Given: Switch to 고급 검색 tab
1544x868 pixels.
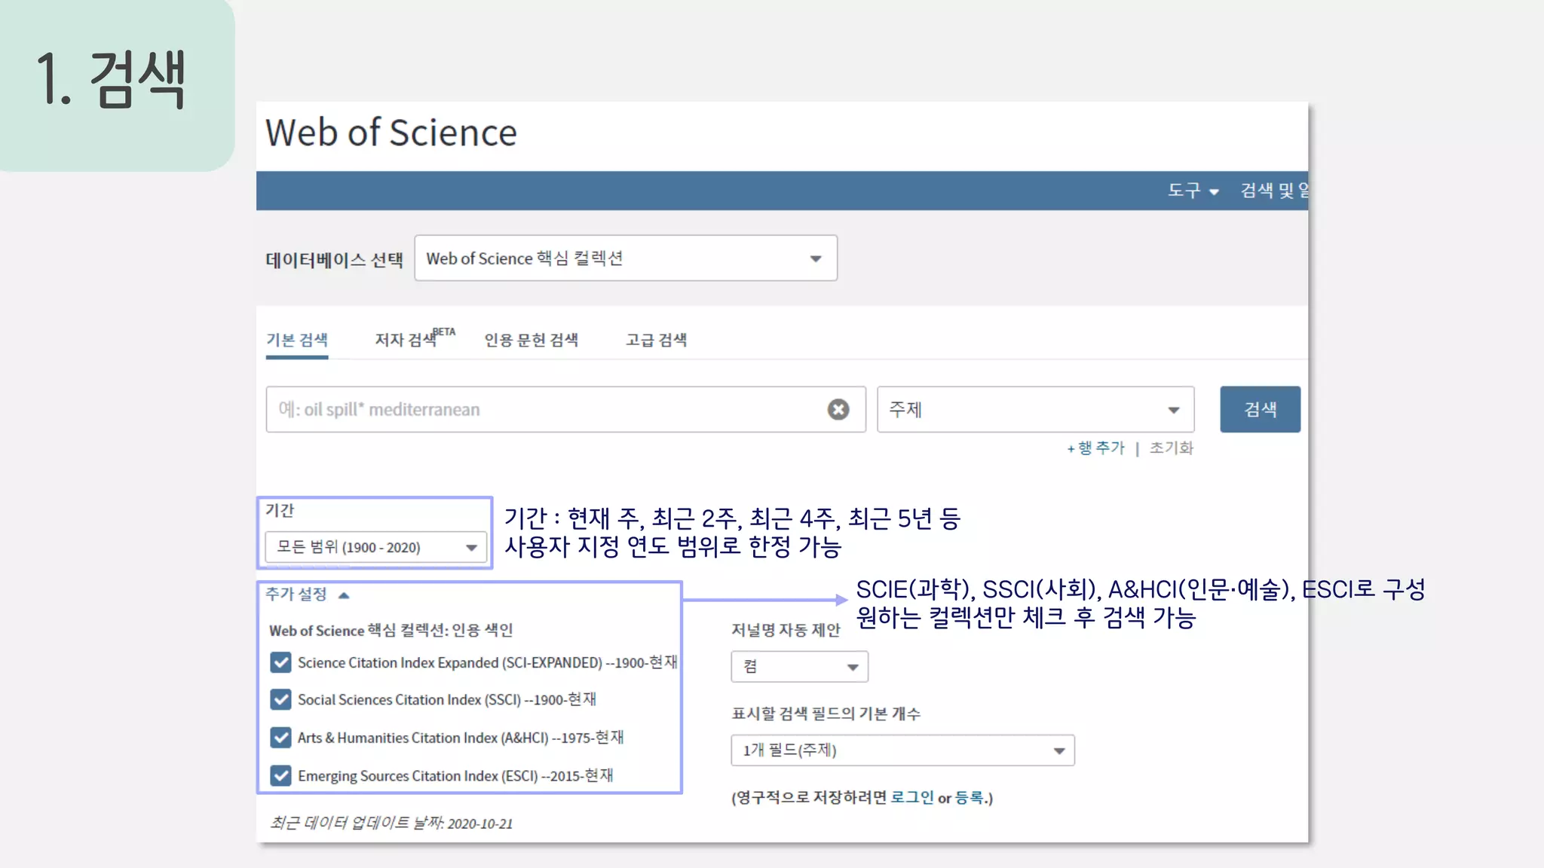Looking at the screenshot, I should click(x=656, y=340).
